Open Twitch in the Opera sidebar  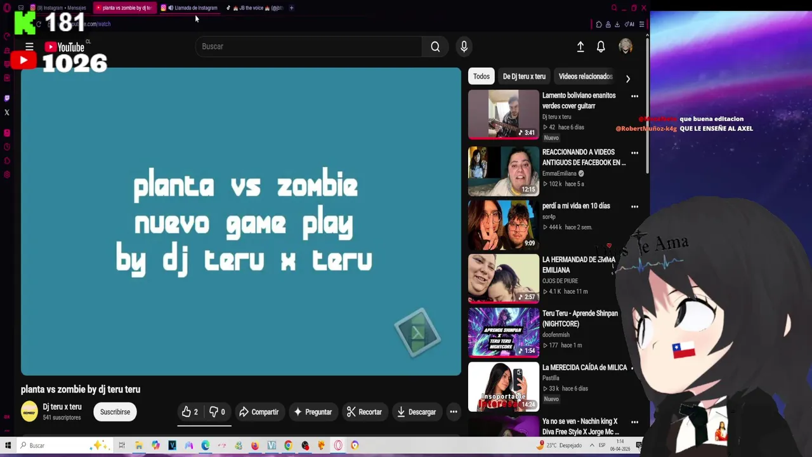pos(7,98)
